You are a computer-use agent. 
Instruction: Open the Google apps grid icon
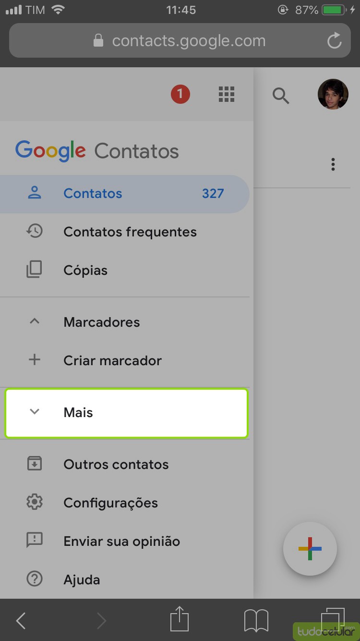point(226,94)
